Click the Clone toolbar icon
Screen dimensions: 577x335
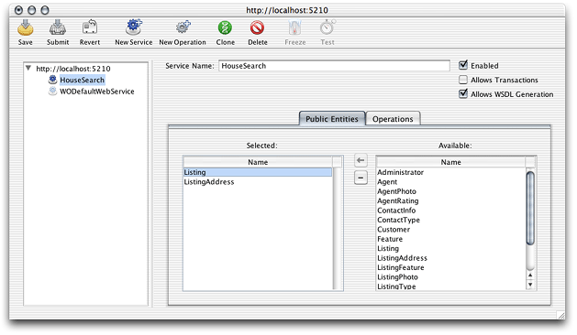[x=226, y=27]
